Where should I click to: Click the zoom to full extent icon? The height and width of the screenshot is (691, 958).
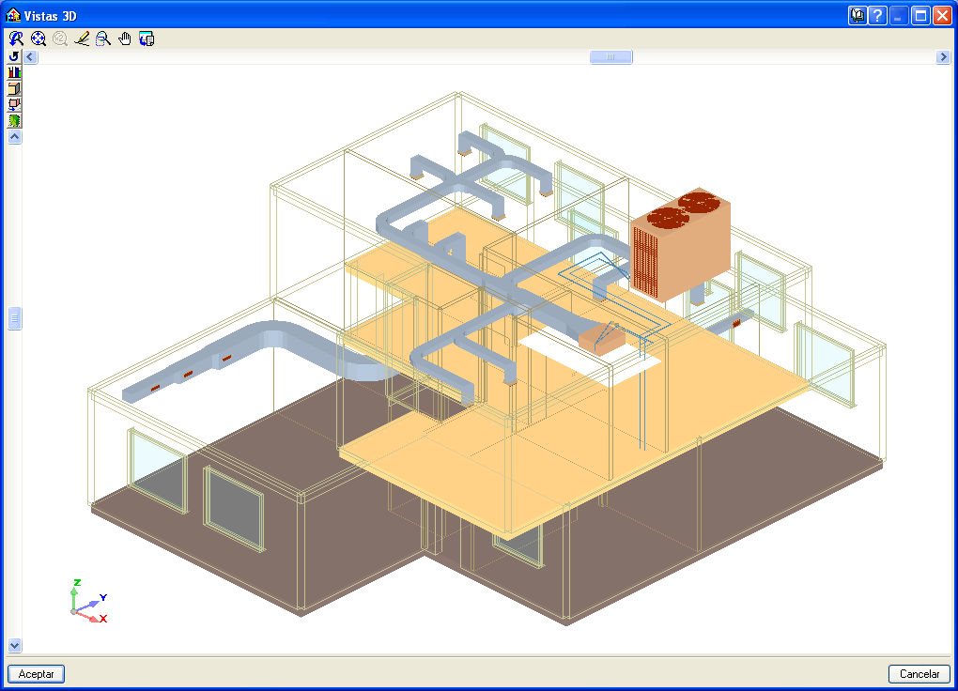point(38,39)
